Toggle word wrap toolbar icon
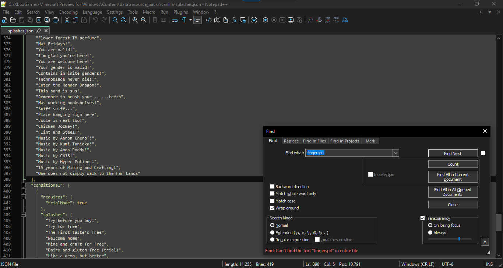503x268 pixels. point(175,20)
